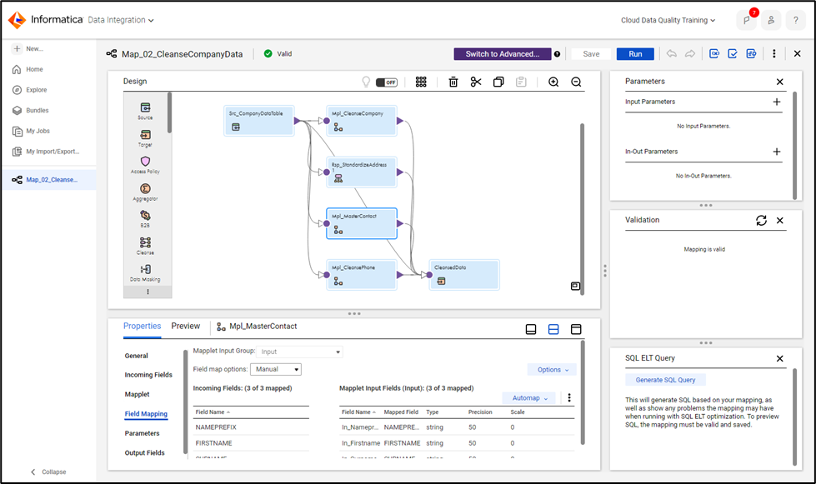Screen dimensions: 816x484
Task: Toggle the recommendations OFF switch
Action: (387, 82)
